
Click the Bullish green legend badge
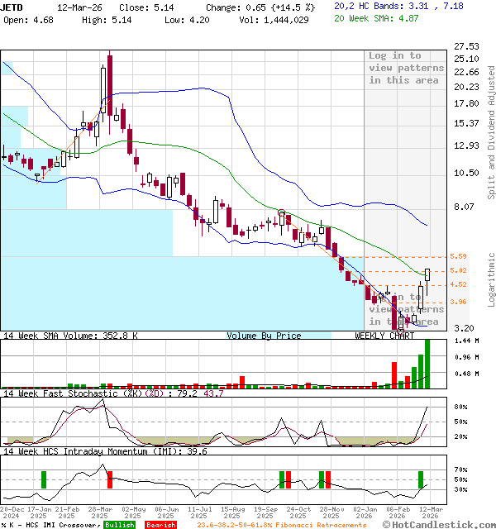(x=119, y=524)
